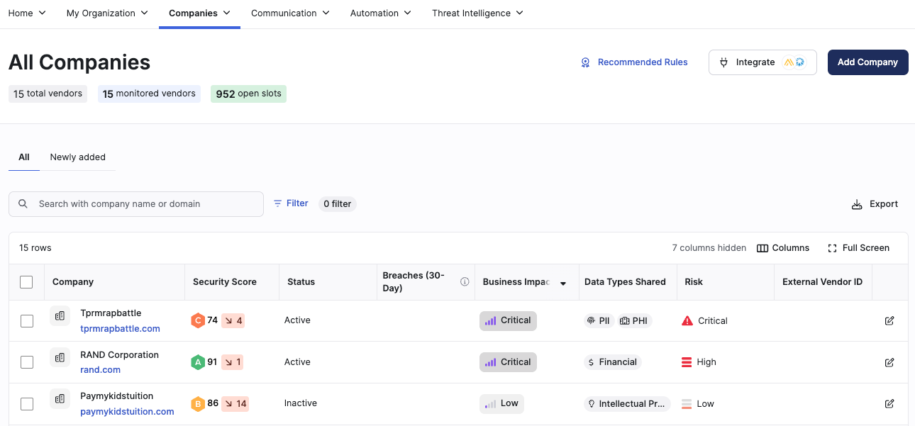Click the PII data type tag
Image resolution: width=915 pixels, height=426 pixels.
(599, 321)
